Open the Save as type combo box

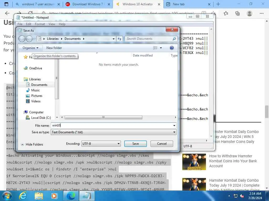[113, 132]
